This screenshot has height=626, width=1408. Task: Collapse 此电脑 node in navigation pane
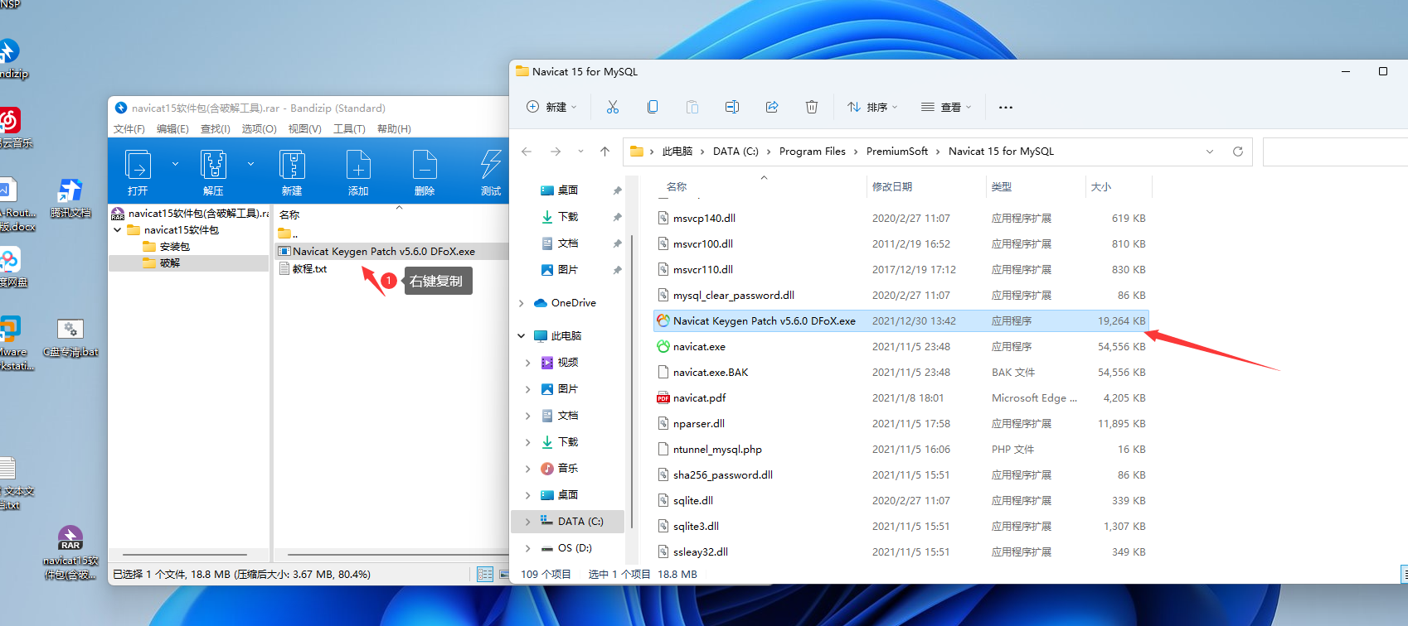coord(522,336)
